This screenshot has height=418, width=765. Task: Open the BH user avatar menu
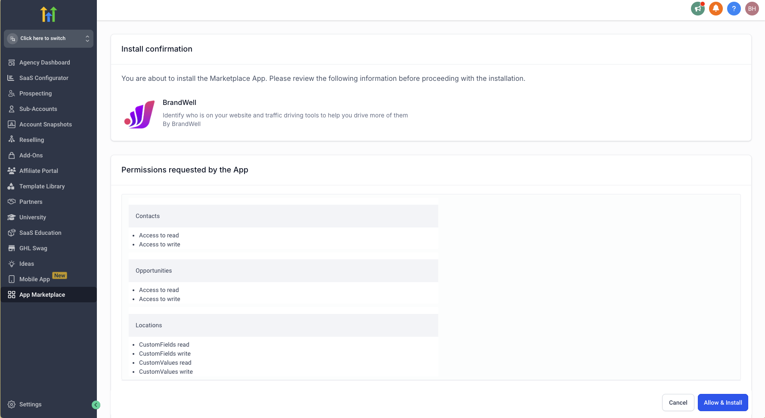point(752,9)
